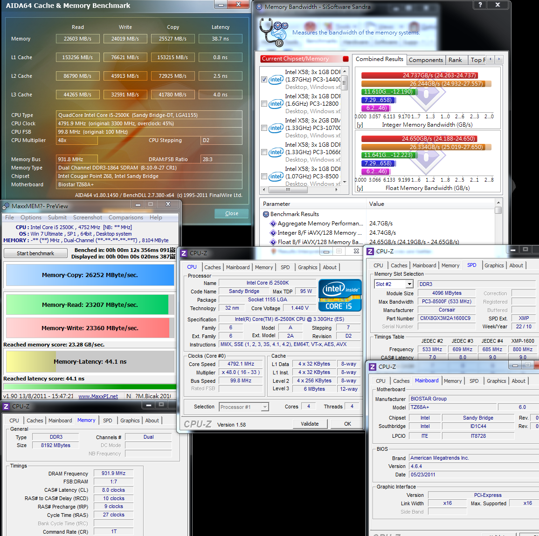Open the MaxxMEM Comparisons menu
Screen dimensions: 539x536
[x=126, y=217]
